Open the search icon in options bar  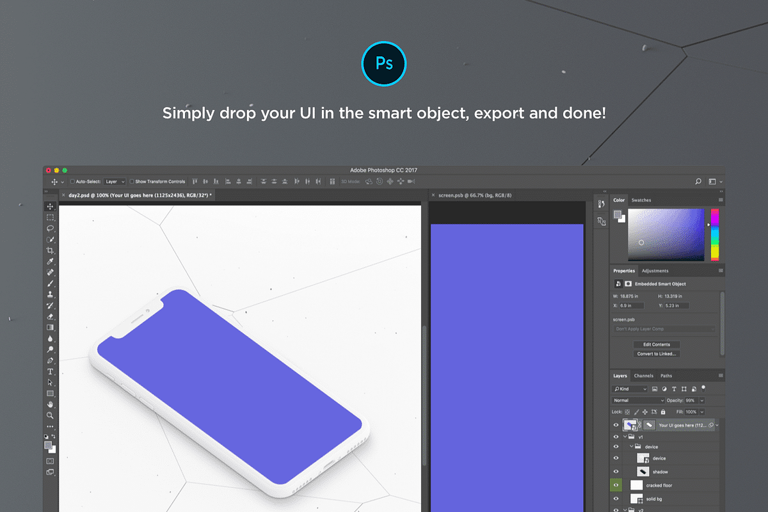[698, 182]
